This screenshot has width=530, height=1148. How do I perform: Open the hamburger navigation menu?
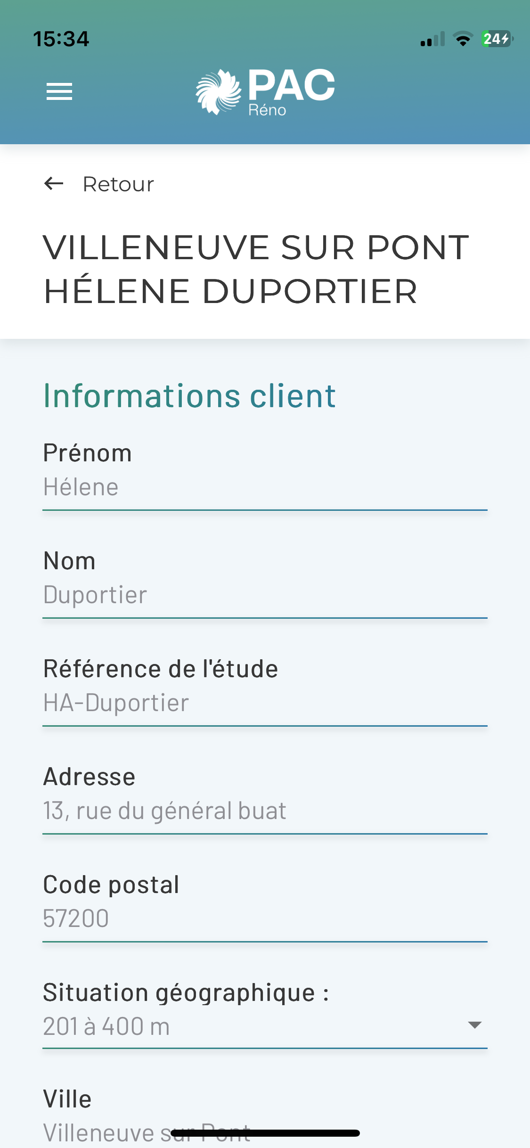tap(59, 91)
